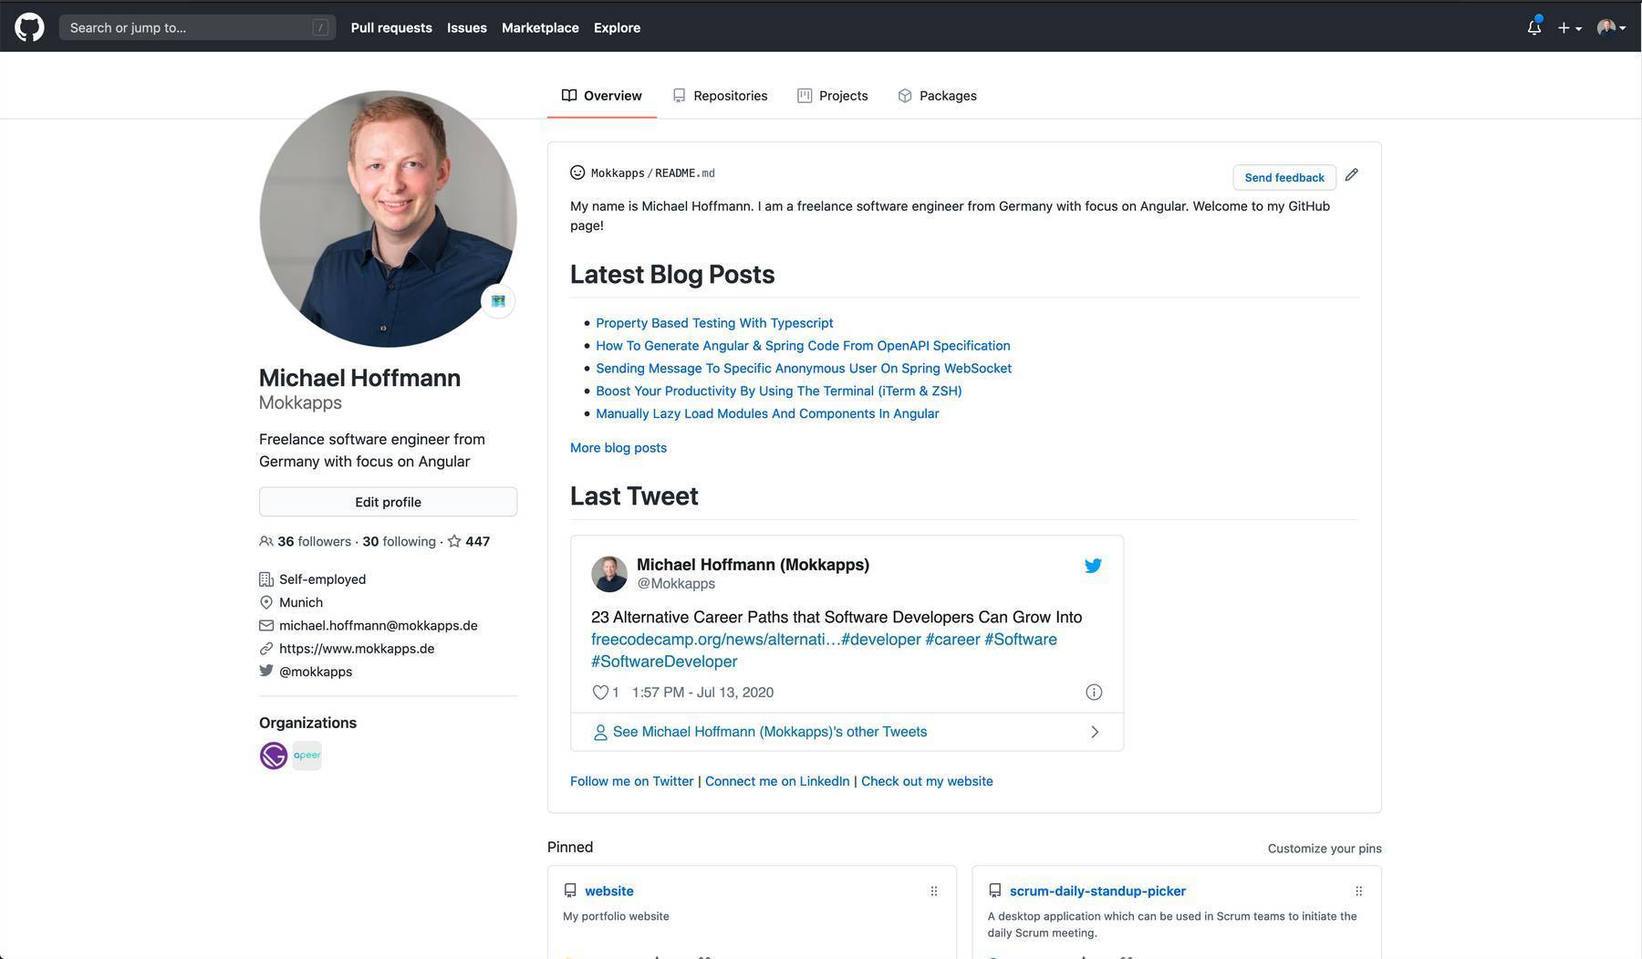Switch to the Projects tab
Screen dimensions: 1642x959
pyautogui.click(x=832, y=96)
